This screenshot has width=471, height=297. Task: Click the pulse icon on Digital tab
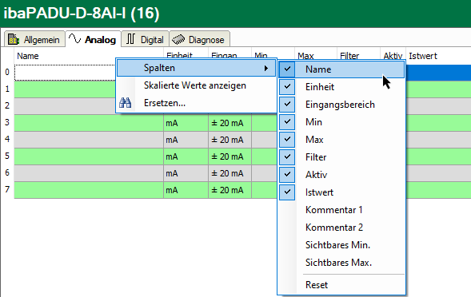pyautogui.click(x=130, y=39)
